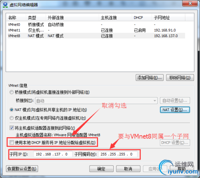The height and width of the screenshot is (178, 200).
Task: Click 自动设置(U)... button
Action: [175, 100]
